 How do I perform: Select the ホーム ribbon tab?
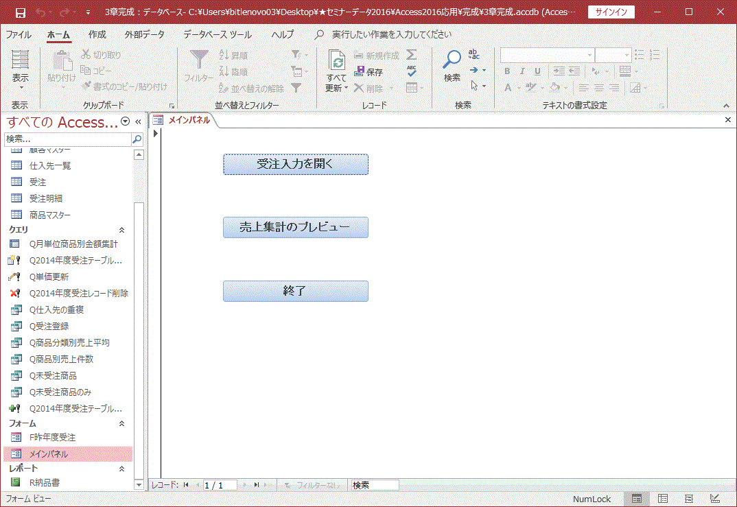(59, 35)
